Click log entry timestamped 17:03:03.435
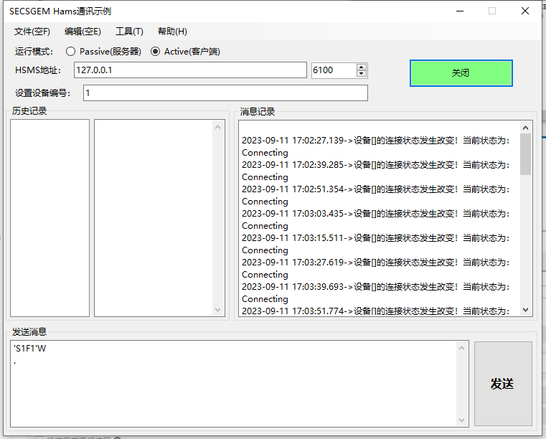The image size is (546, 439). tap(376, 219)
